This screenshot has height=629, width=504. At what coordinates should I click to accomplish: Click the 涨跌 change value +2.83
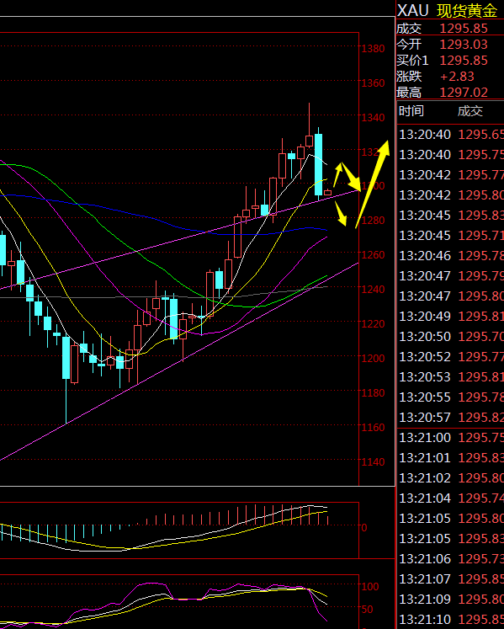click(x=457, y=77)
